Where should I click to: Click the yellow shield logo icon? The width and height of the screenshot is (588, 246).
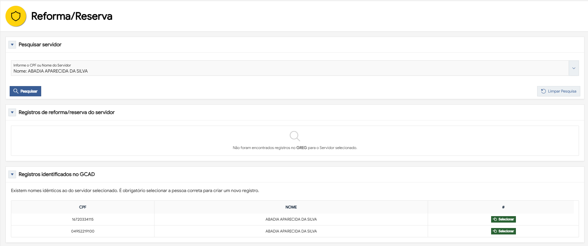point(16,16)
